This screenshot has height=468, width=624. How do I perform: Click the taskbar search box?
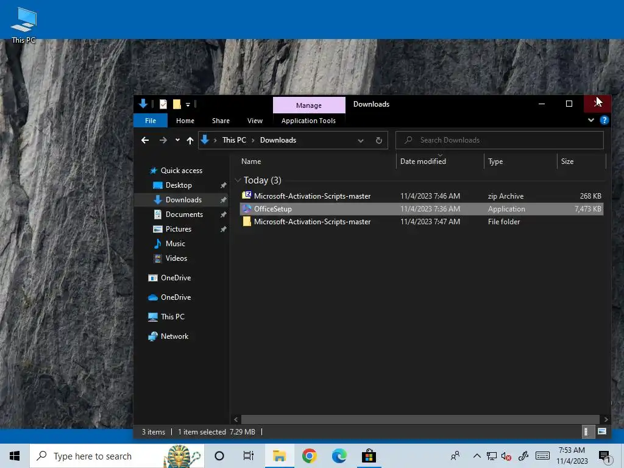(117, 456)
